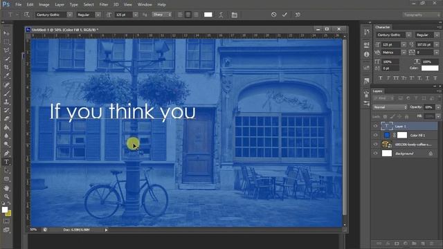Toggle Character and Paragraph panels

[234, 15]
